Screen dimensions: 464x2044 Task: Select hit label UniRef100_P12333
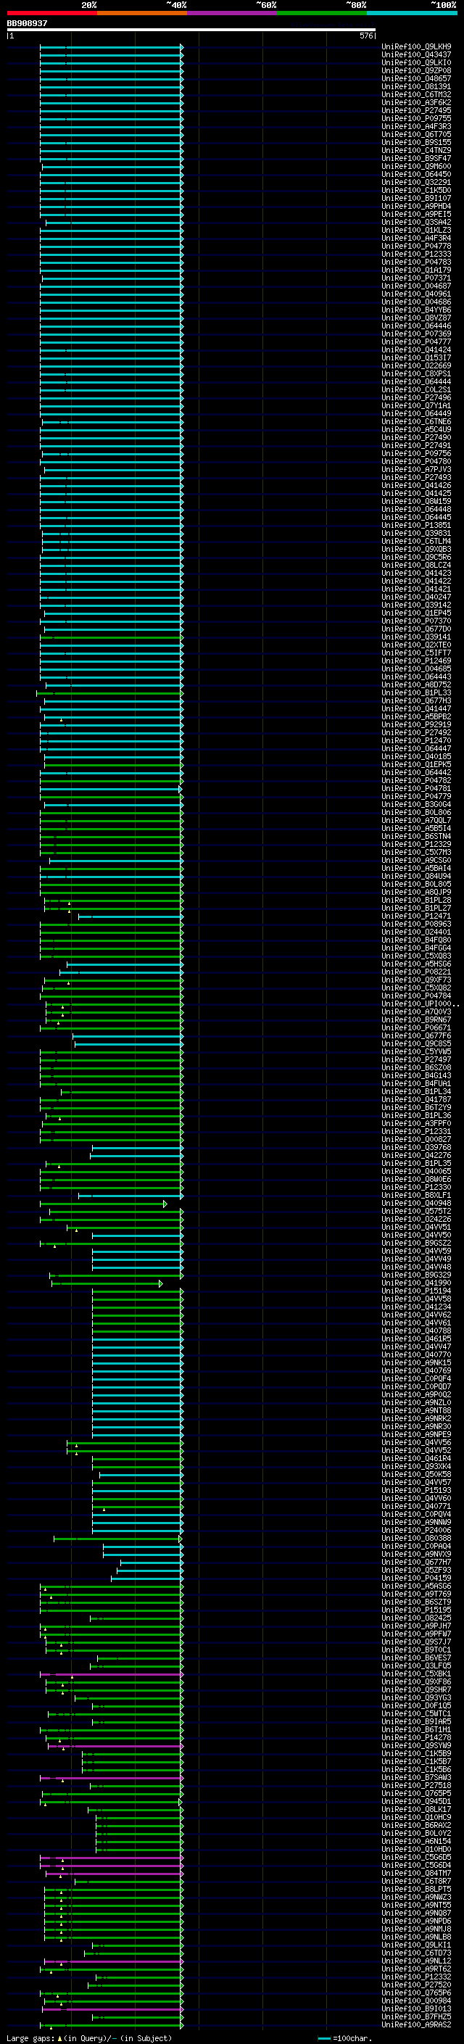pyautogui.click(x=416, y=254)
